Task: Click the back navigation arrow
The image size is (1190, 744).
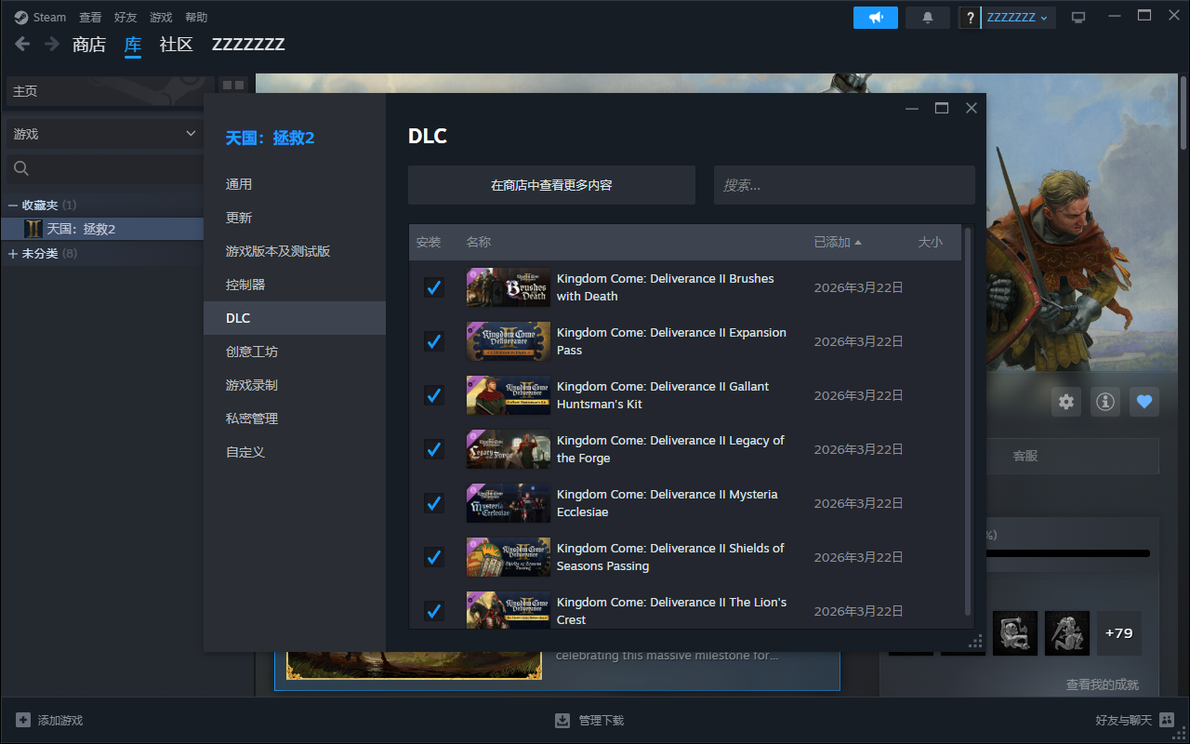Action: point(22,45)
